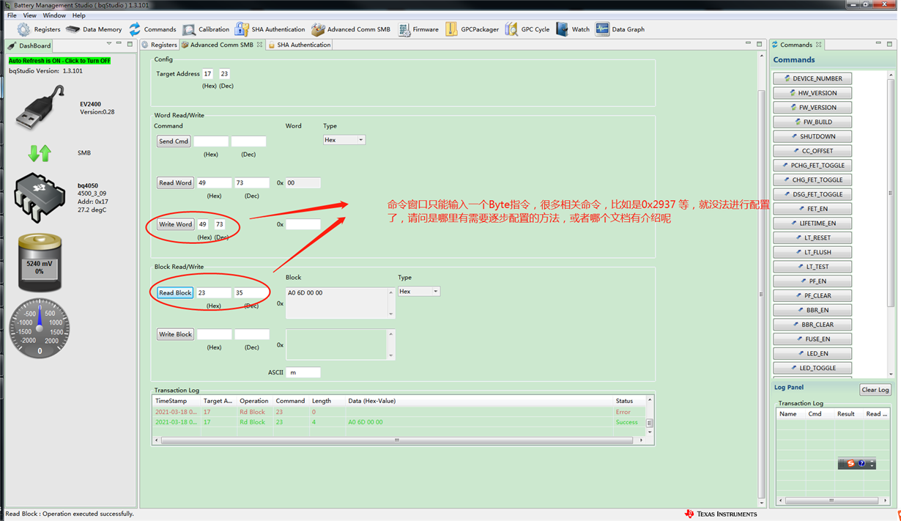Viewport: 901px width, 521px height.
Task: Click the current gauge dial
Action: [40, 328]
